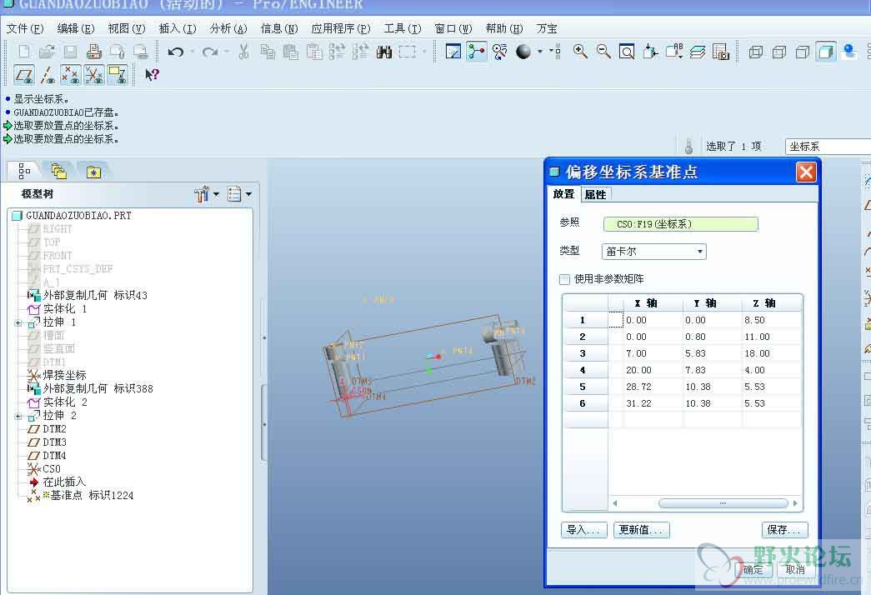
Task: Click the Print icon in toolbar
Action: (94, 52)
